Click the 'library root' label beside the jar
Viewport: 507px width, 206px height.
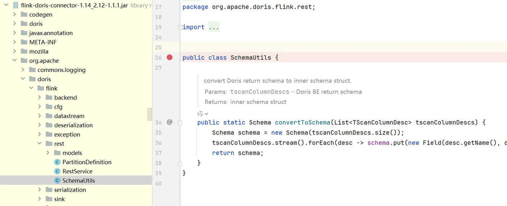click(x=141, y=5)
